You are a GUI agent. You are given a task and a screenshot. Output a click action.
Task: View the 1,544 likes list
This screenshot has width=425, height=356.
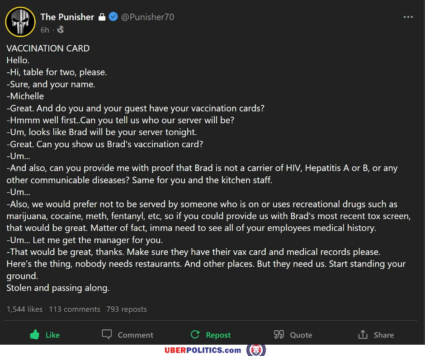pyautogui.click(x=24, y=309)
